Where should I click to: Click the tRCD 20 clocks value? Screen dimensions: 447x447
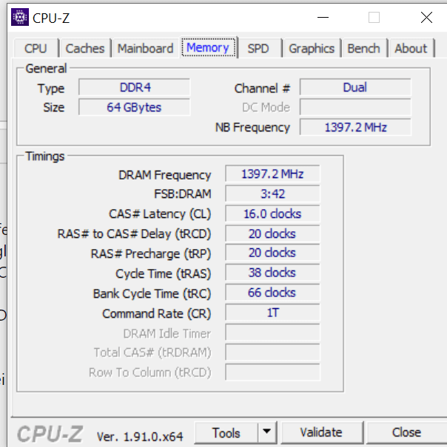(272, 233)
